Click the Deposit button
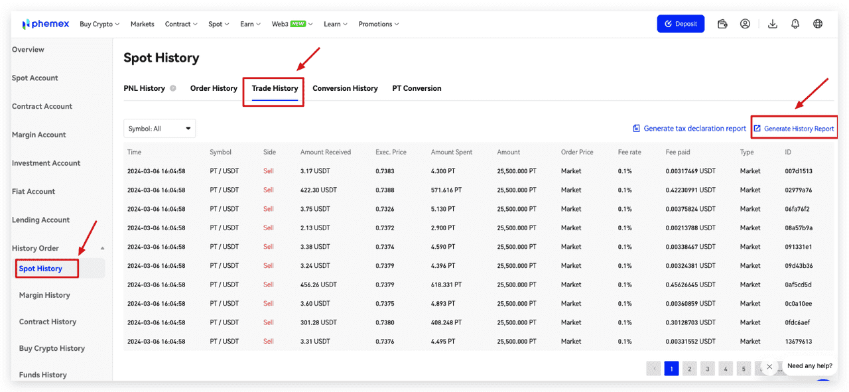The height and width of the screenshot is (392, 849). [x=681, y=24]
